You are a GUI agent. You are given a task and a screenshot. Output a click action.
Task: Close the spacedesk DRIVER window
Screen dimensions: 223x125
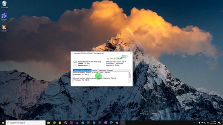coord(131,53)
